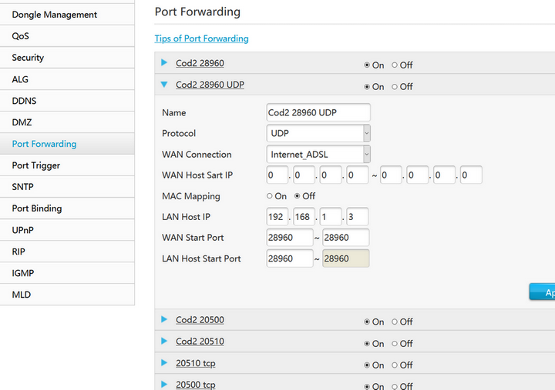The height and width of the screenshot is (390, 555).
Task: Expand the 20510 tcp rule arrow
Action: (164, 363)
